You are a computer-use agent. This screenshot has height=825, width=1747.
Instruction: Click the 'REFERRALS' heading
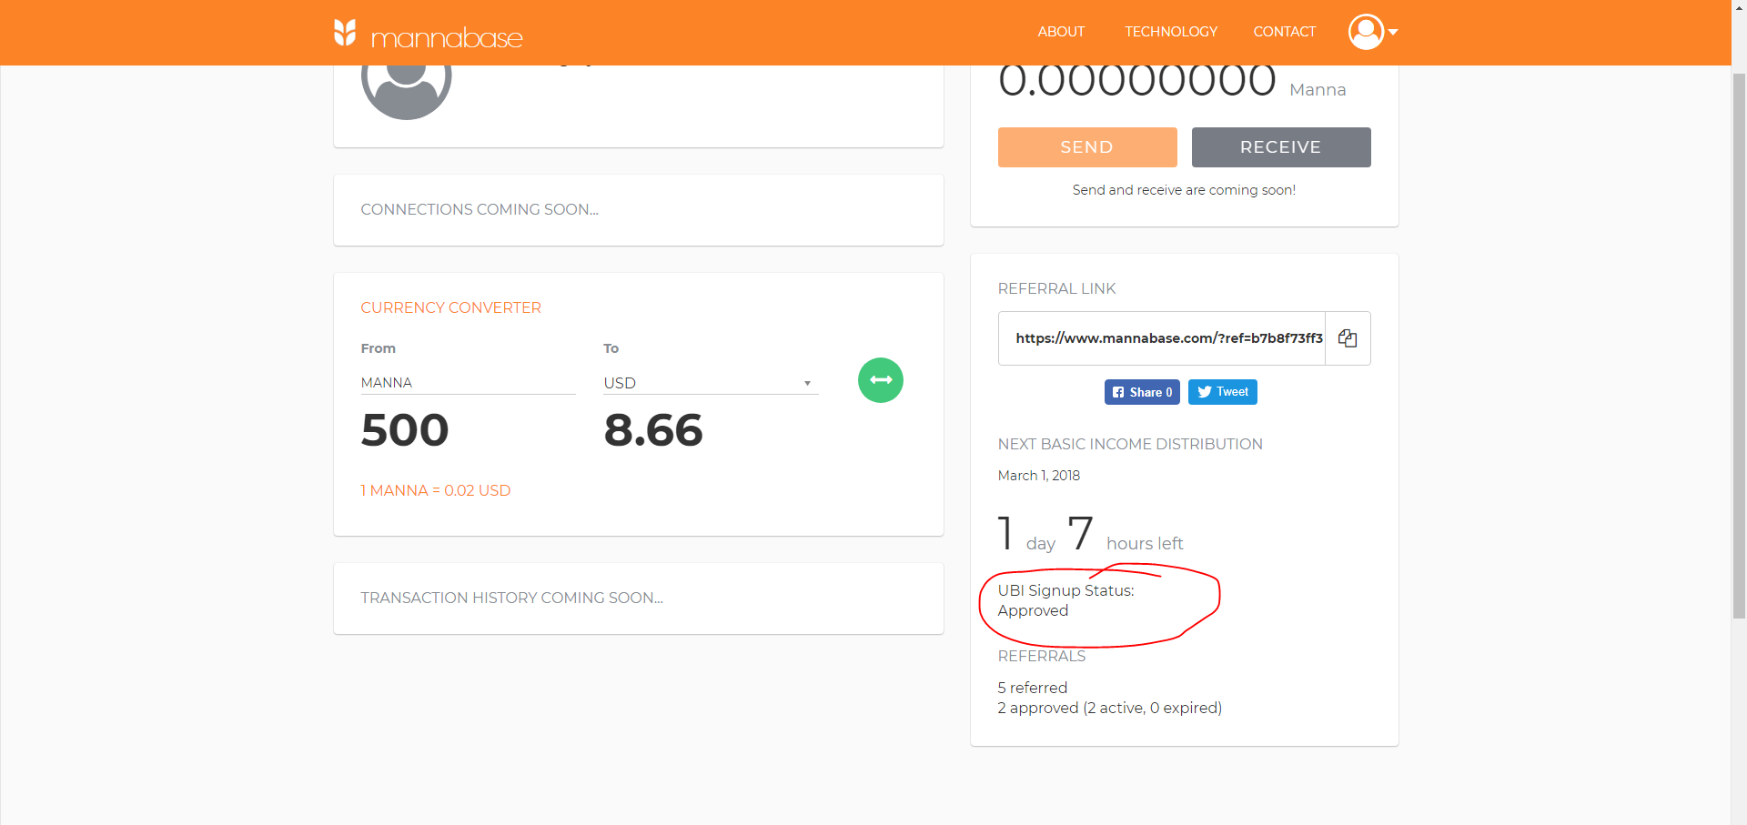1042,656
